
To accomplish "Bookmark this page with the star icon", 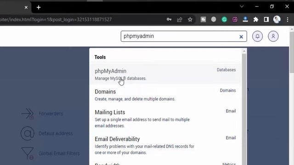I will click(190, 19).
